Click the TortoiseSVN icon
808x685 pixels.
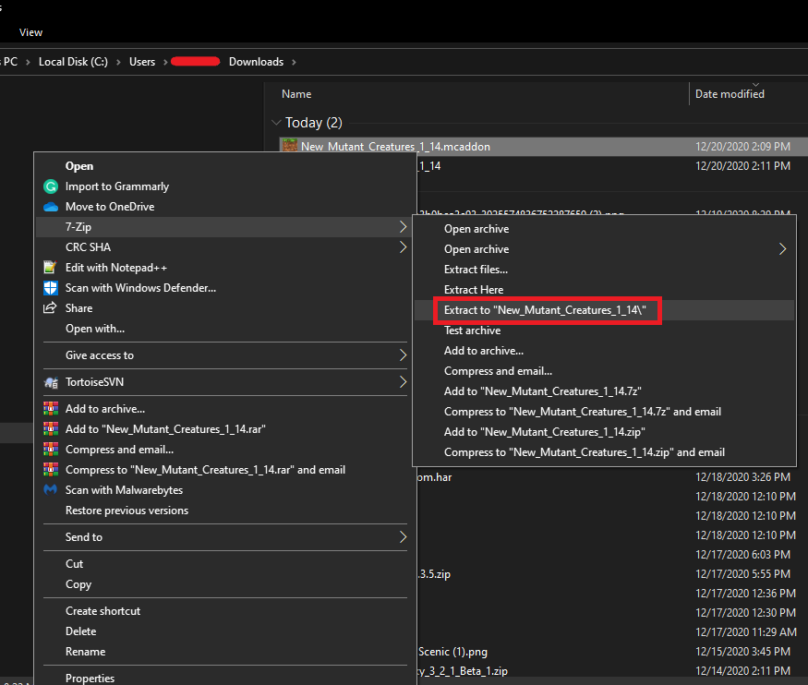(49, 381)
